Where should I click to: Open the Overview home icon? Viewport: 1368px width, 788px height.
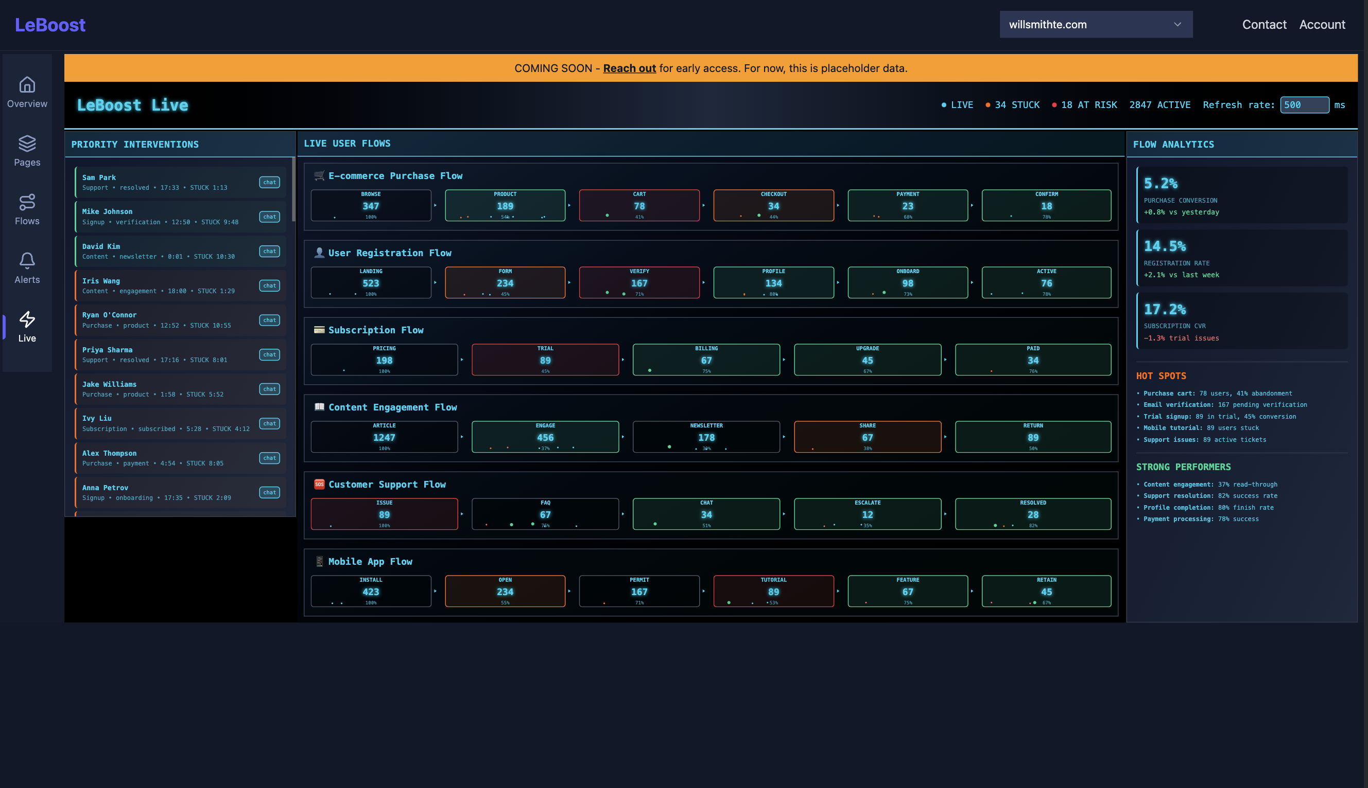(x=27, y=85)
